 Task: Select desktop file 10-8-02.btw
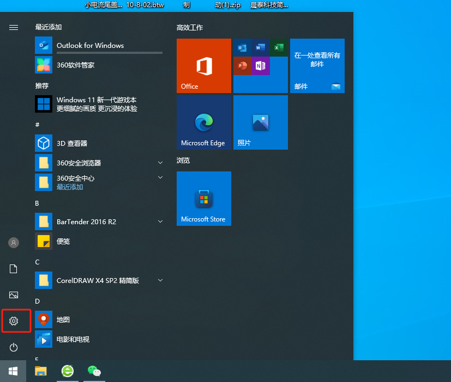pyautogui.click(x=145, y=5)
